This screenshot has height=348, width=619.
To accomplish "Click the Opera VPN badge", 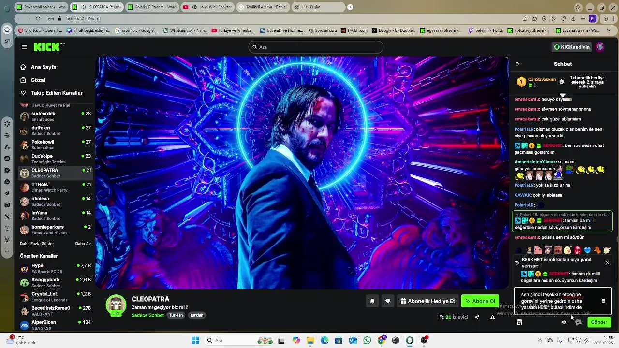I will tap(51, 19).
